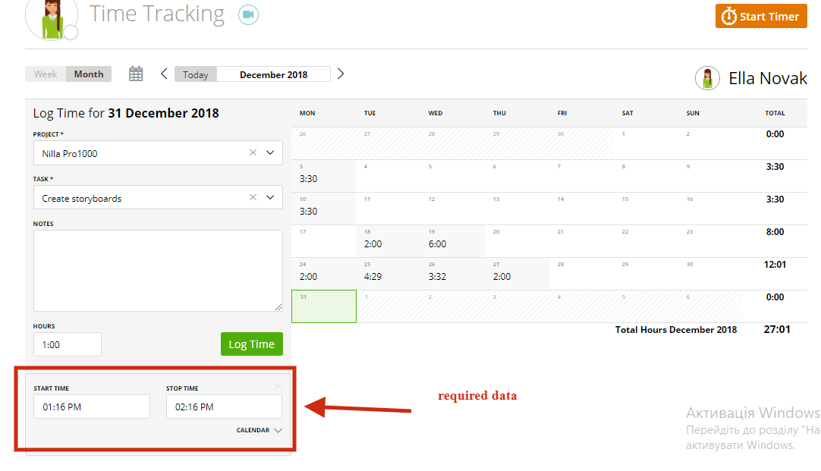This screenshot has width=821, height=471.
Task: Clear the Nilla Pro1000 project with the X
Action: 253,152
